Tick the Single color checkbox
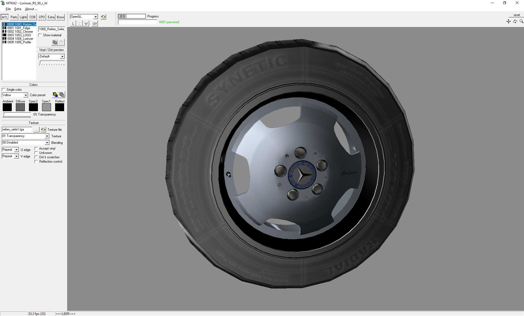The width and height of the screenshot is (524, 316). 4,90
